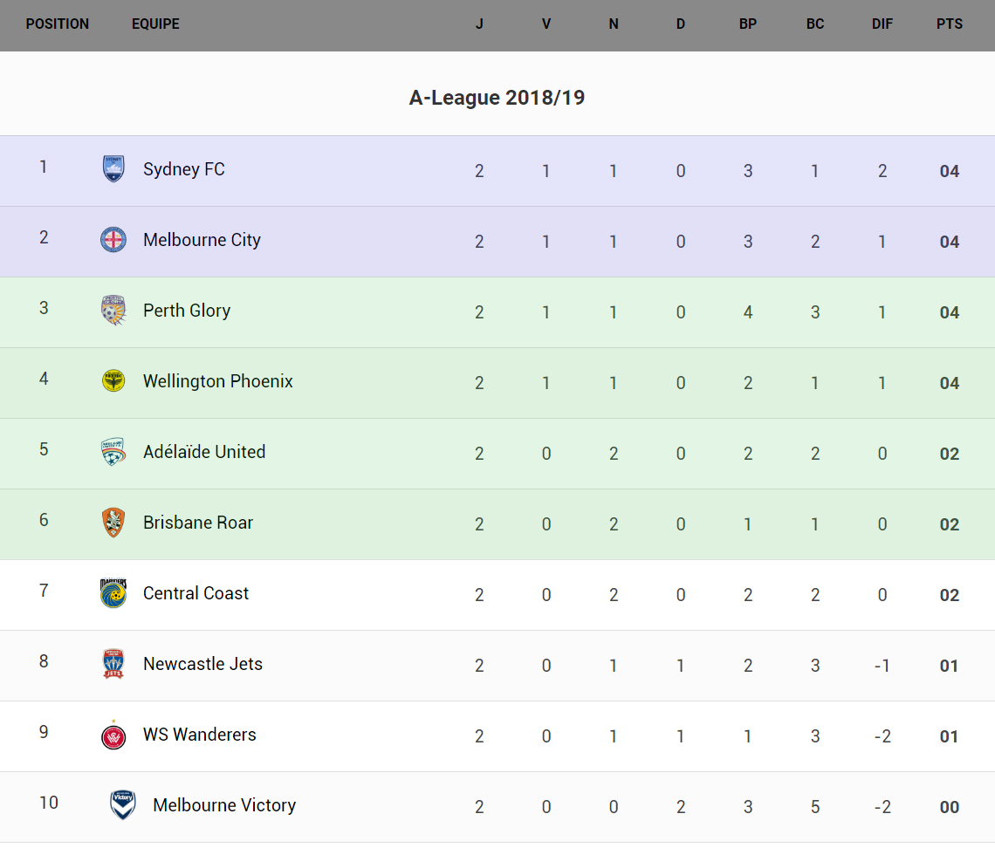This screenshot has width=995, height=848.
Task: Click the Wellington Phoenix yellow logo
Action: point(113,381)
